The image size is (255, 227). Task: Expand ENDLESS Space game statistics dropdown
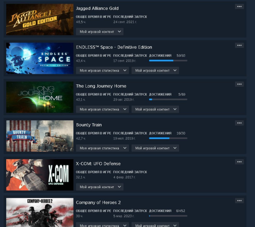(102, 71)
